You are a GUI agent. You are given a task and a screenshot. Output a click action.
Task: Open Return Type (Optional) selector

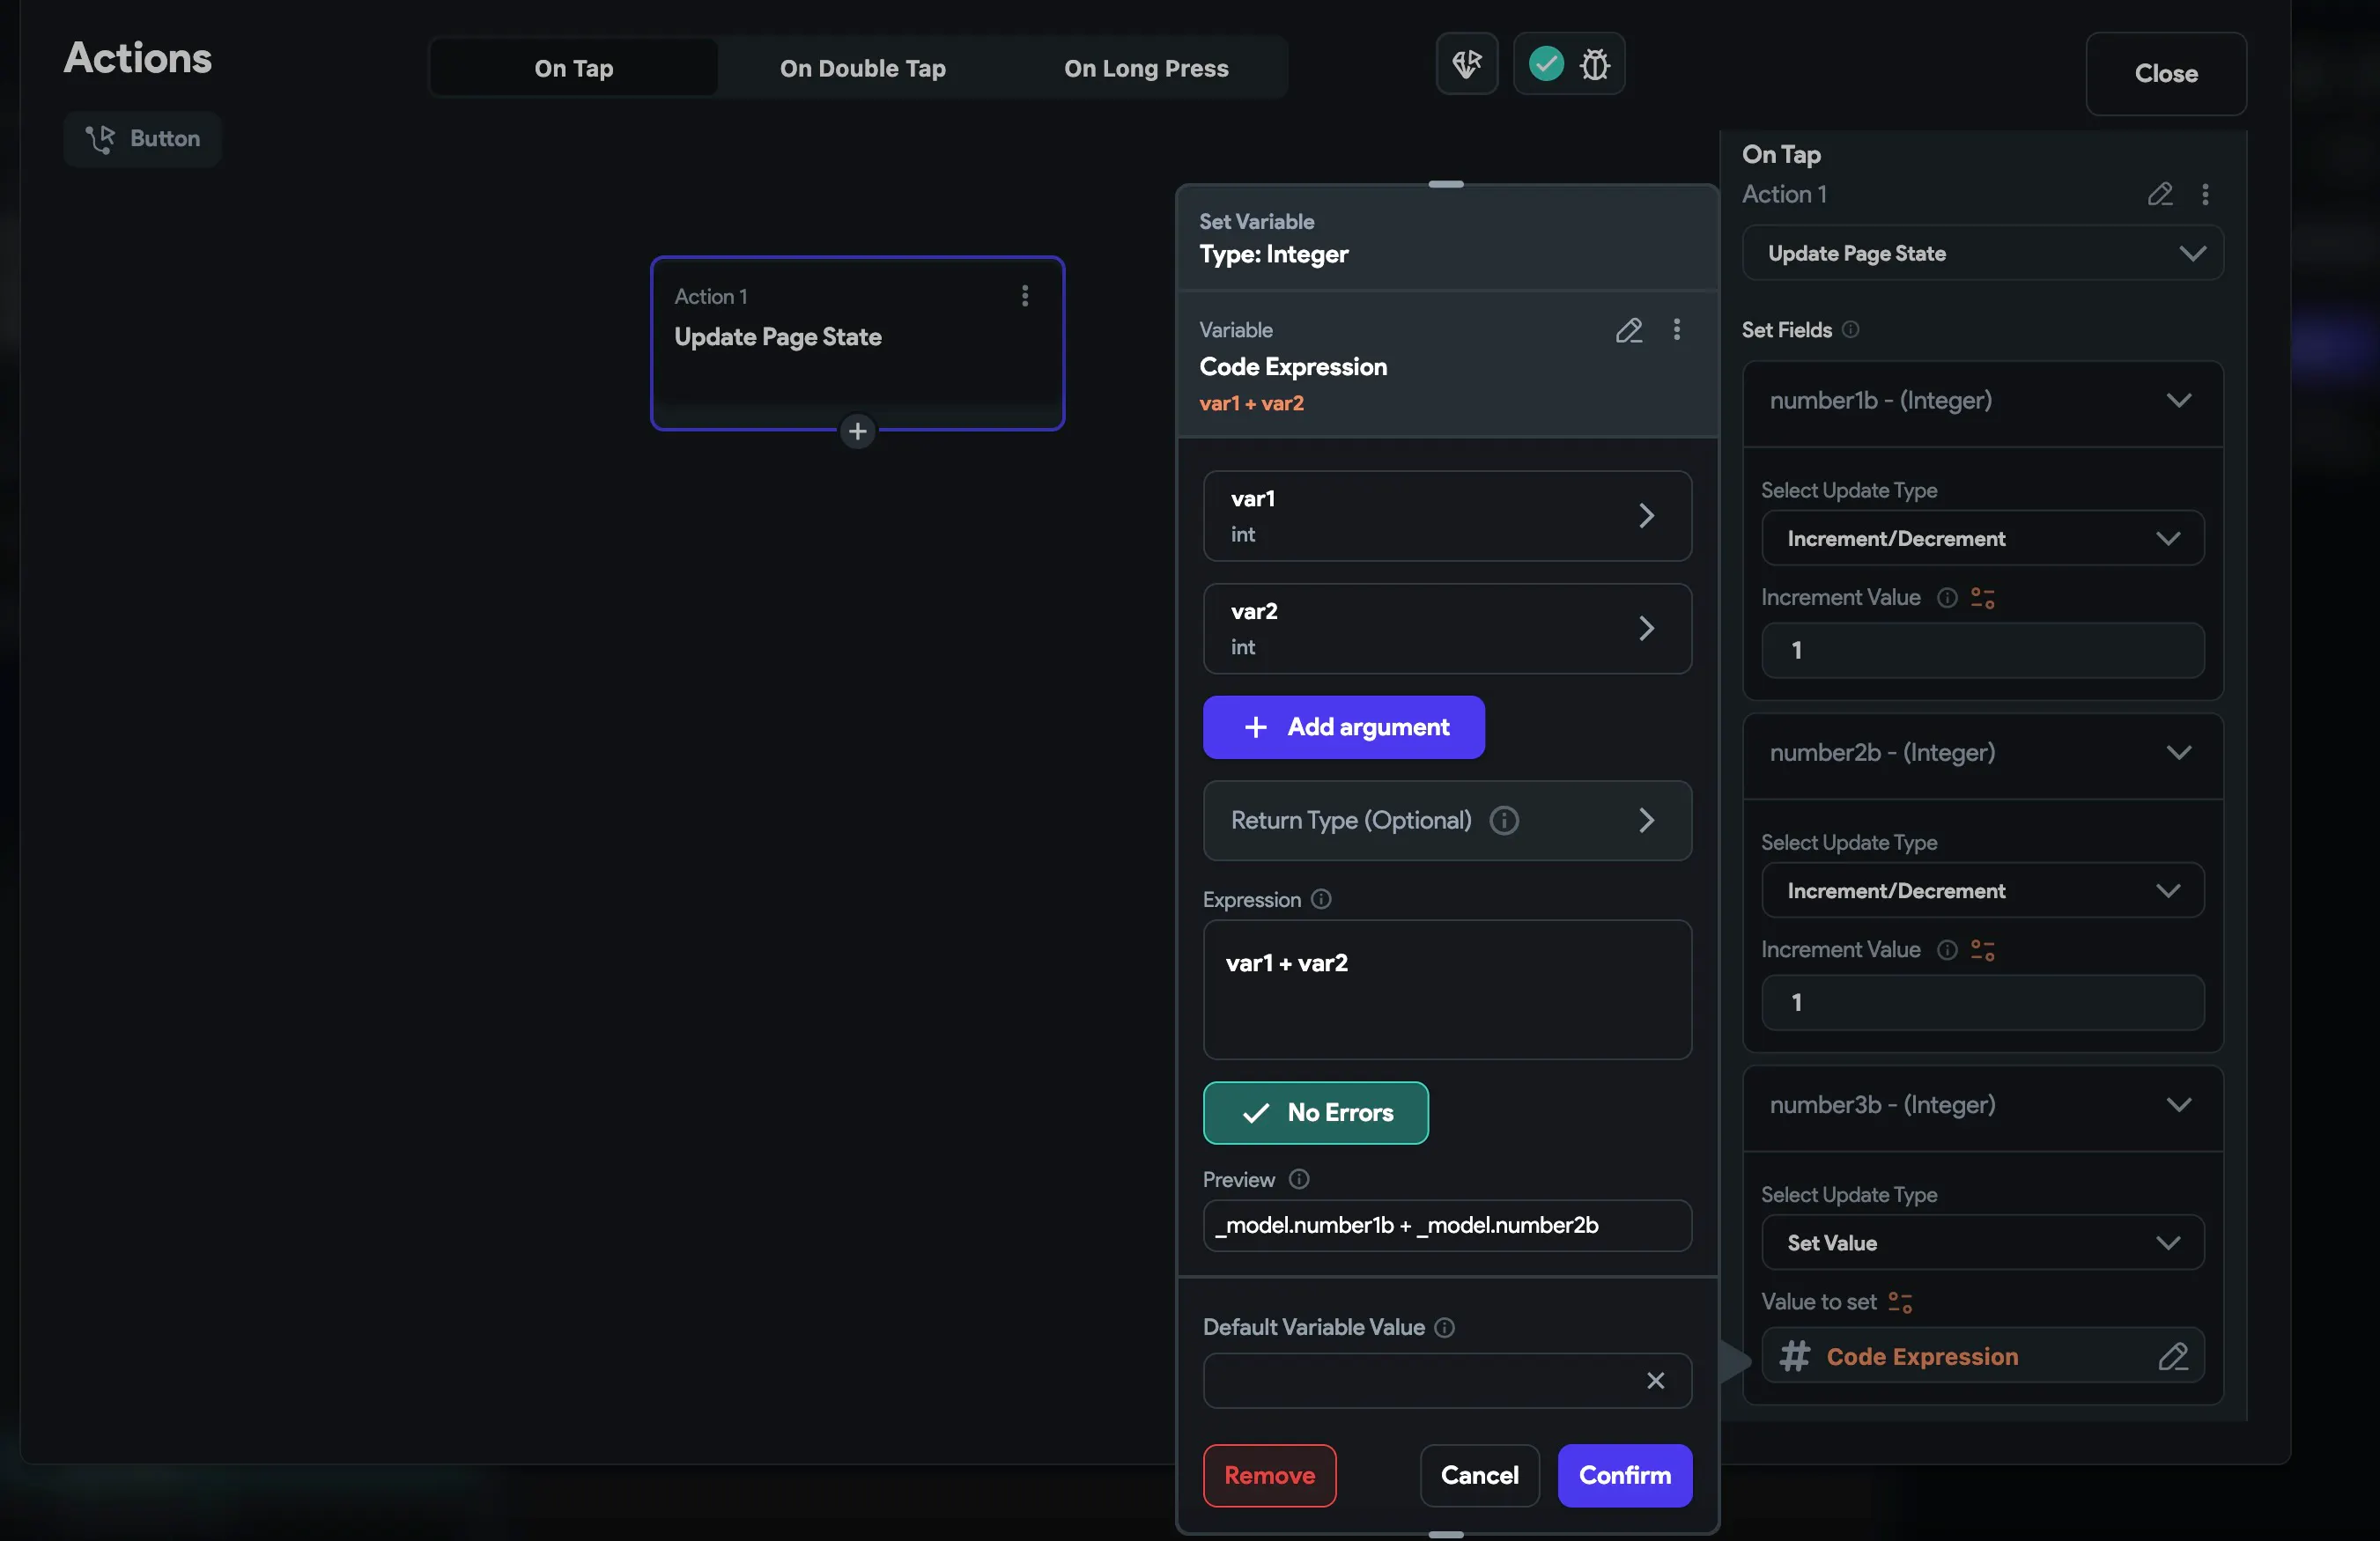click(1446, 820)
